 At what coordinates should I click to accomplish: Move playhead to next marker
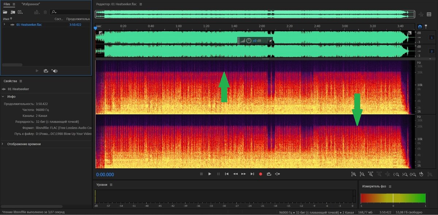[x=252, y=174]
